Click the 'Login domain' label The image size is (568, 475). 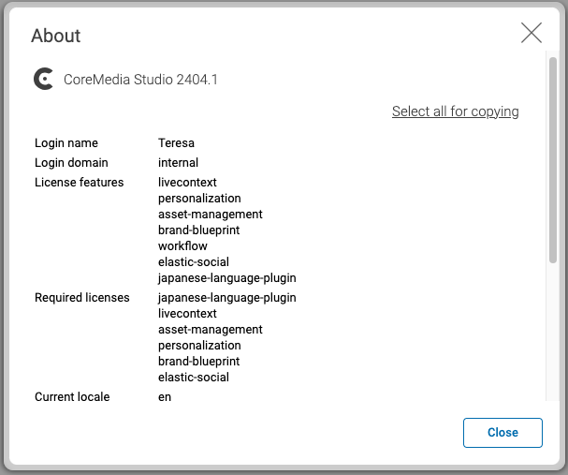[x=71, y=163]
